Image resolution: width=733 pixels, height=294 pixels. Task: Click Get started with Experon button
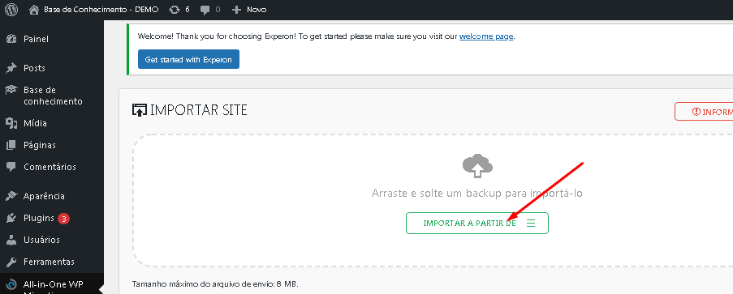point(188,59)
